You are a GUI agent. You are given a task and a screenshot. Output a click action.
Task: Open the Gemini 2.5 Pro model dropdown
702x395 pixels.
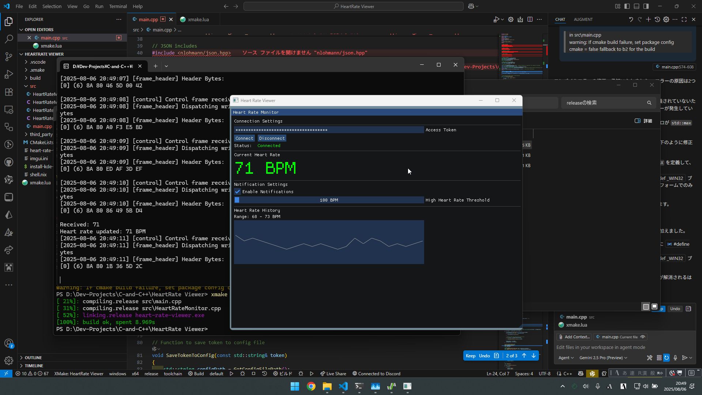[x=603, y=358]
